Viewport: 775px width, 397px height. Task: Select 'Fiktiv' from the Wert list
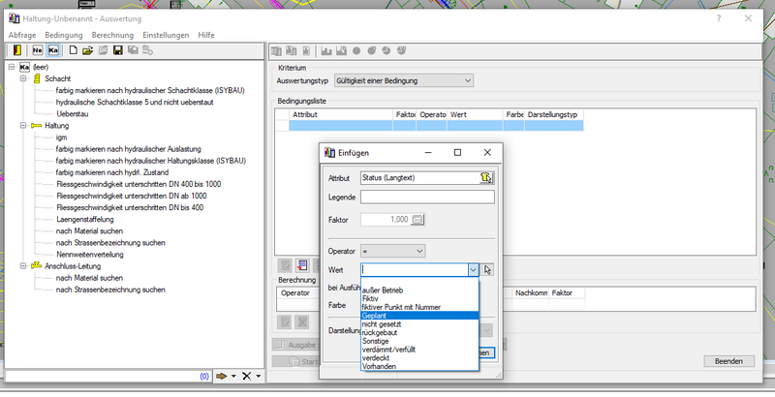(419, 299)
